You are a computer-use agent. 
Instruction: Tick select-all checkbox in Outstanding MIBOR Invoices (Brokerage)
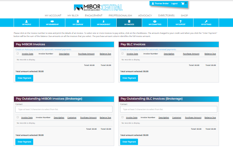click(x=18, y=117)
